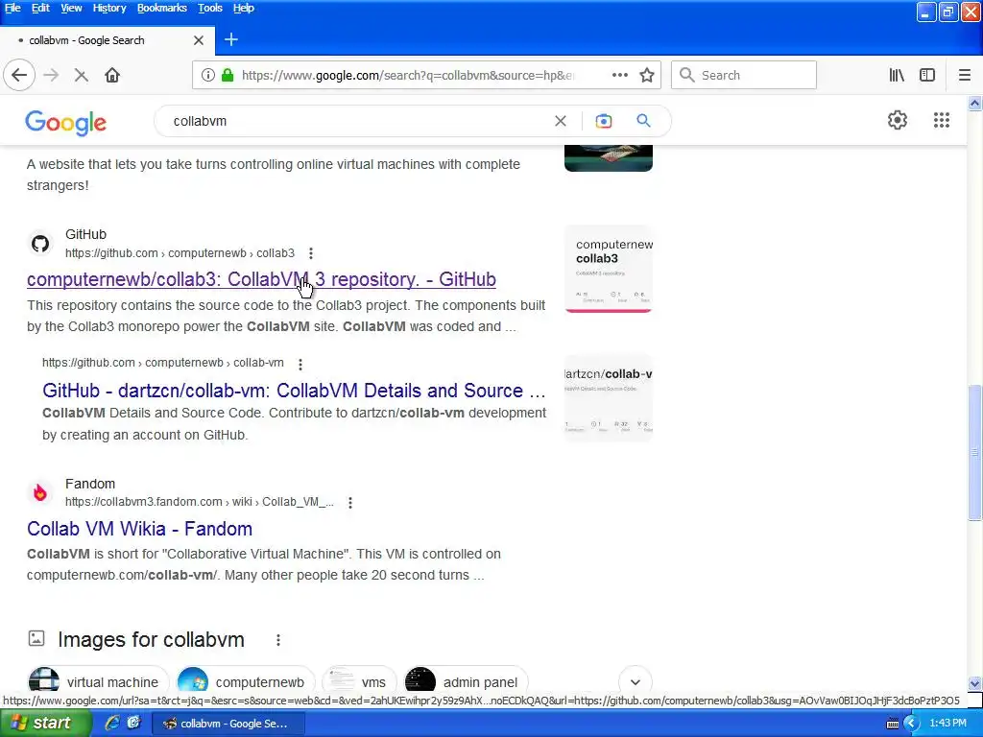Screen dimensions: 983x737
Task: Click the scrollbar down arrow
Action: pos(974,683)
